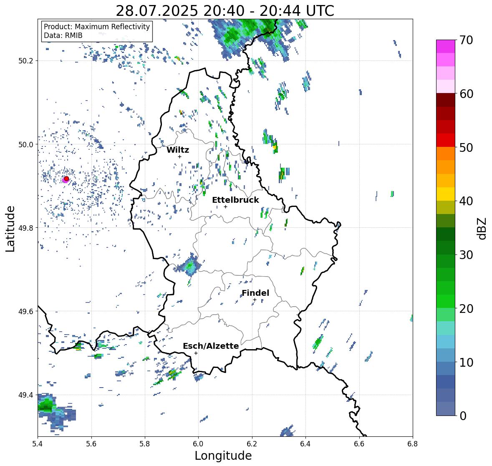Click the plus marker below Findel

[x=255, y=300]
